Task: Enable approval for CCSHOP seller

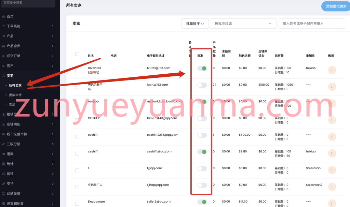Action: [202, 119]
